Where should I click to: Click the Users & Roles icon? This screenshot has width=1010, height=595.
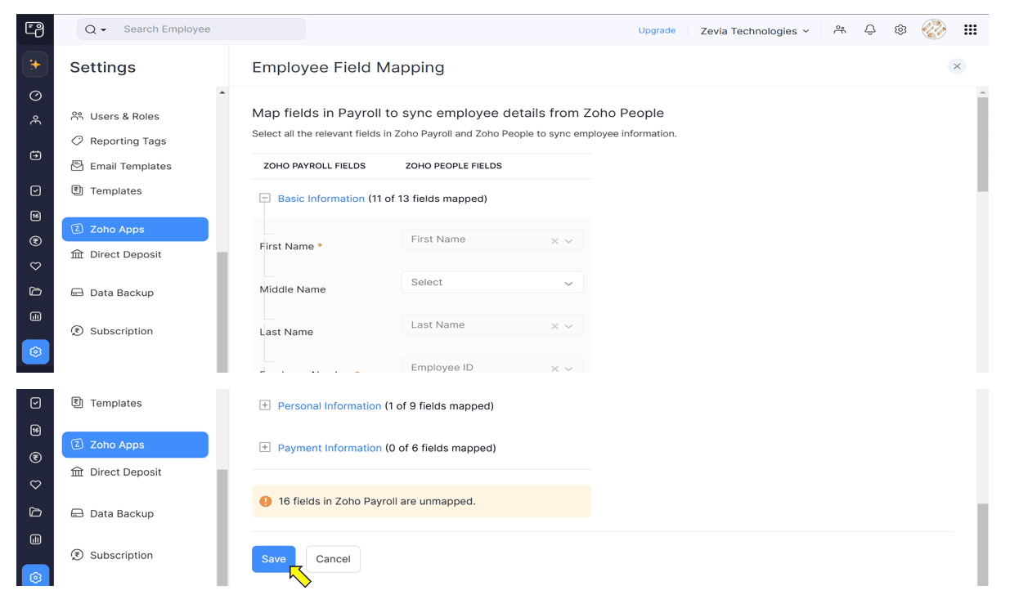click(x=77, y=116)
